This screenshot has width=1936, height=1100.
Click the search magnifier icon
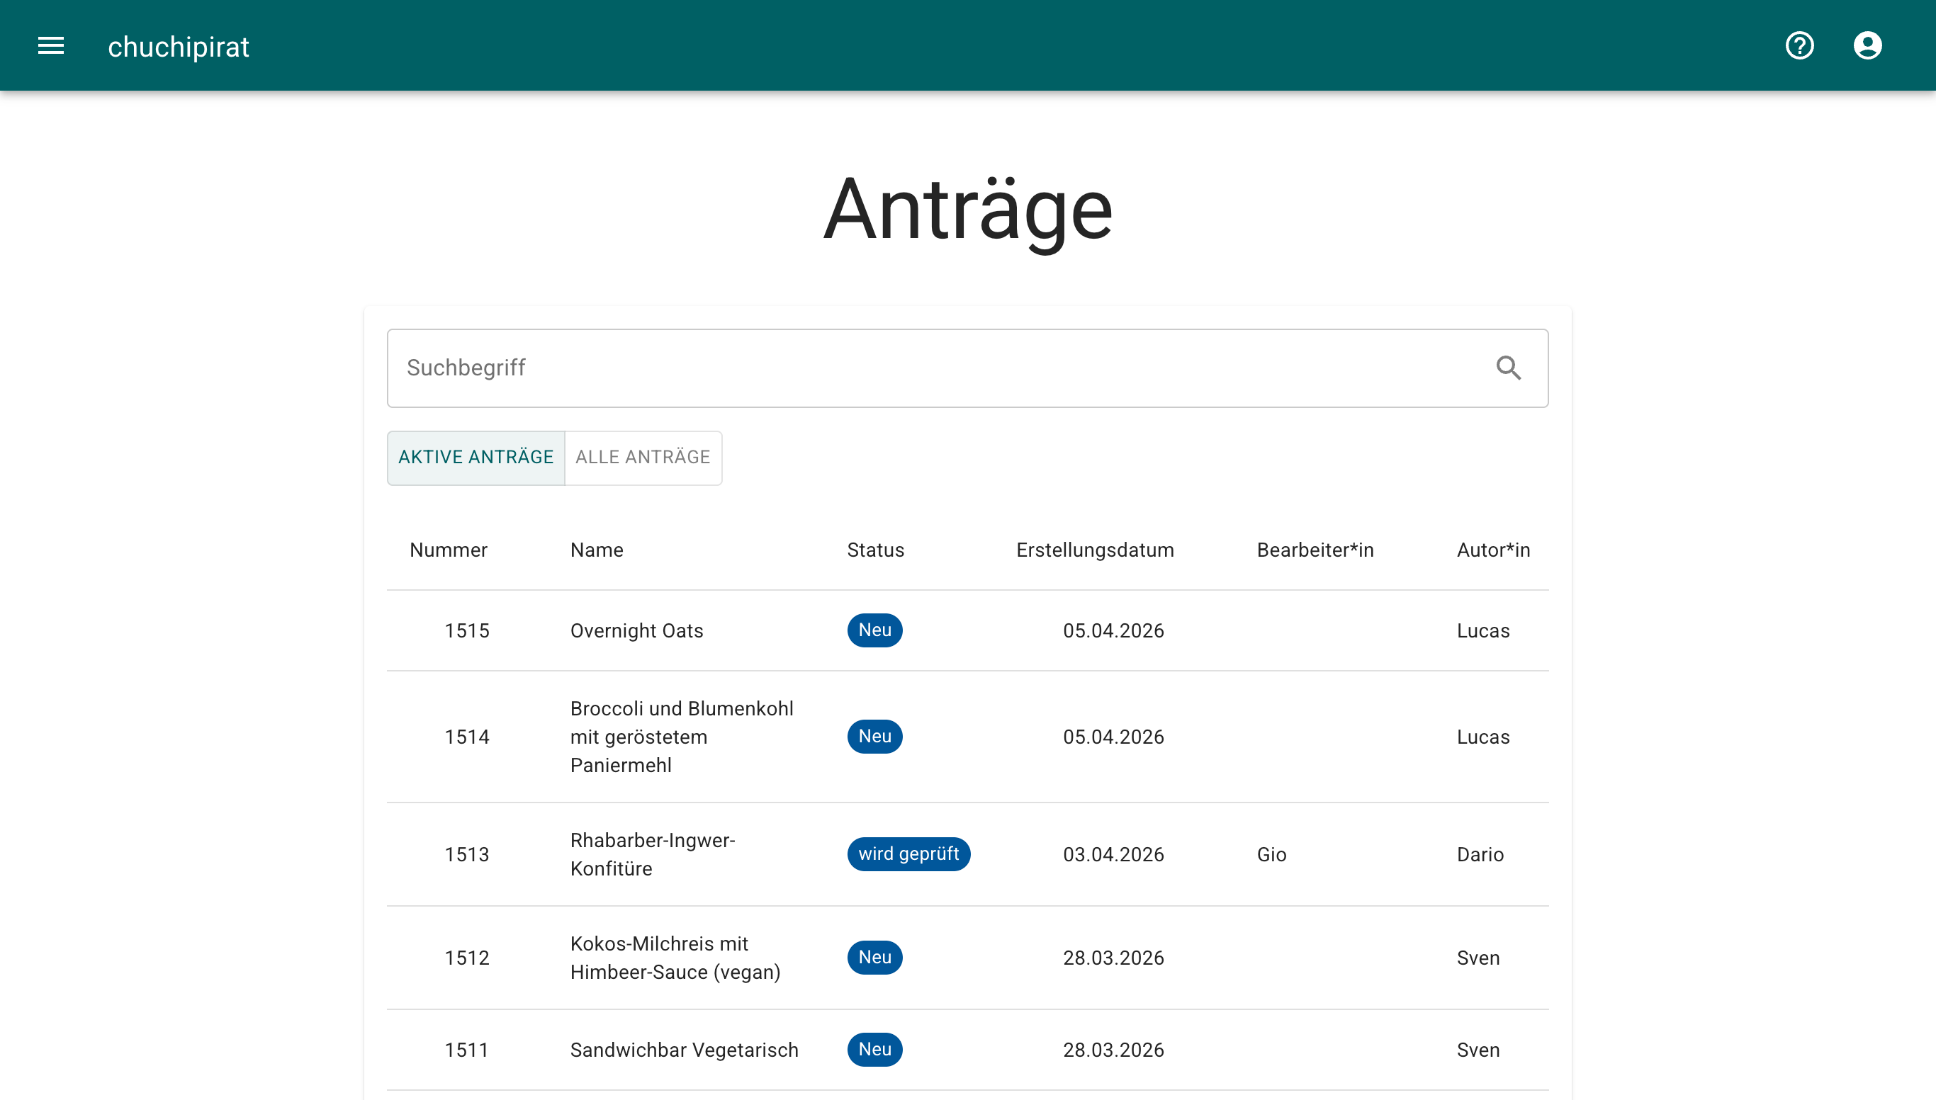pos(1508,368)
